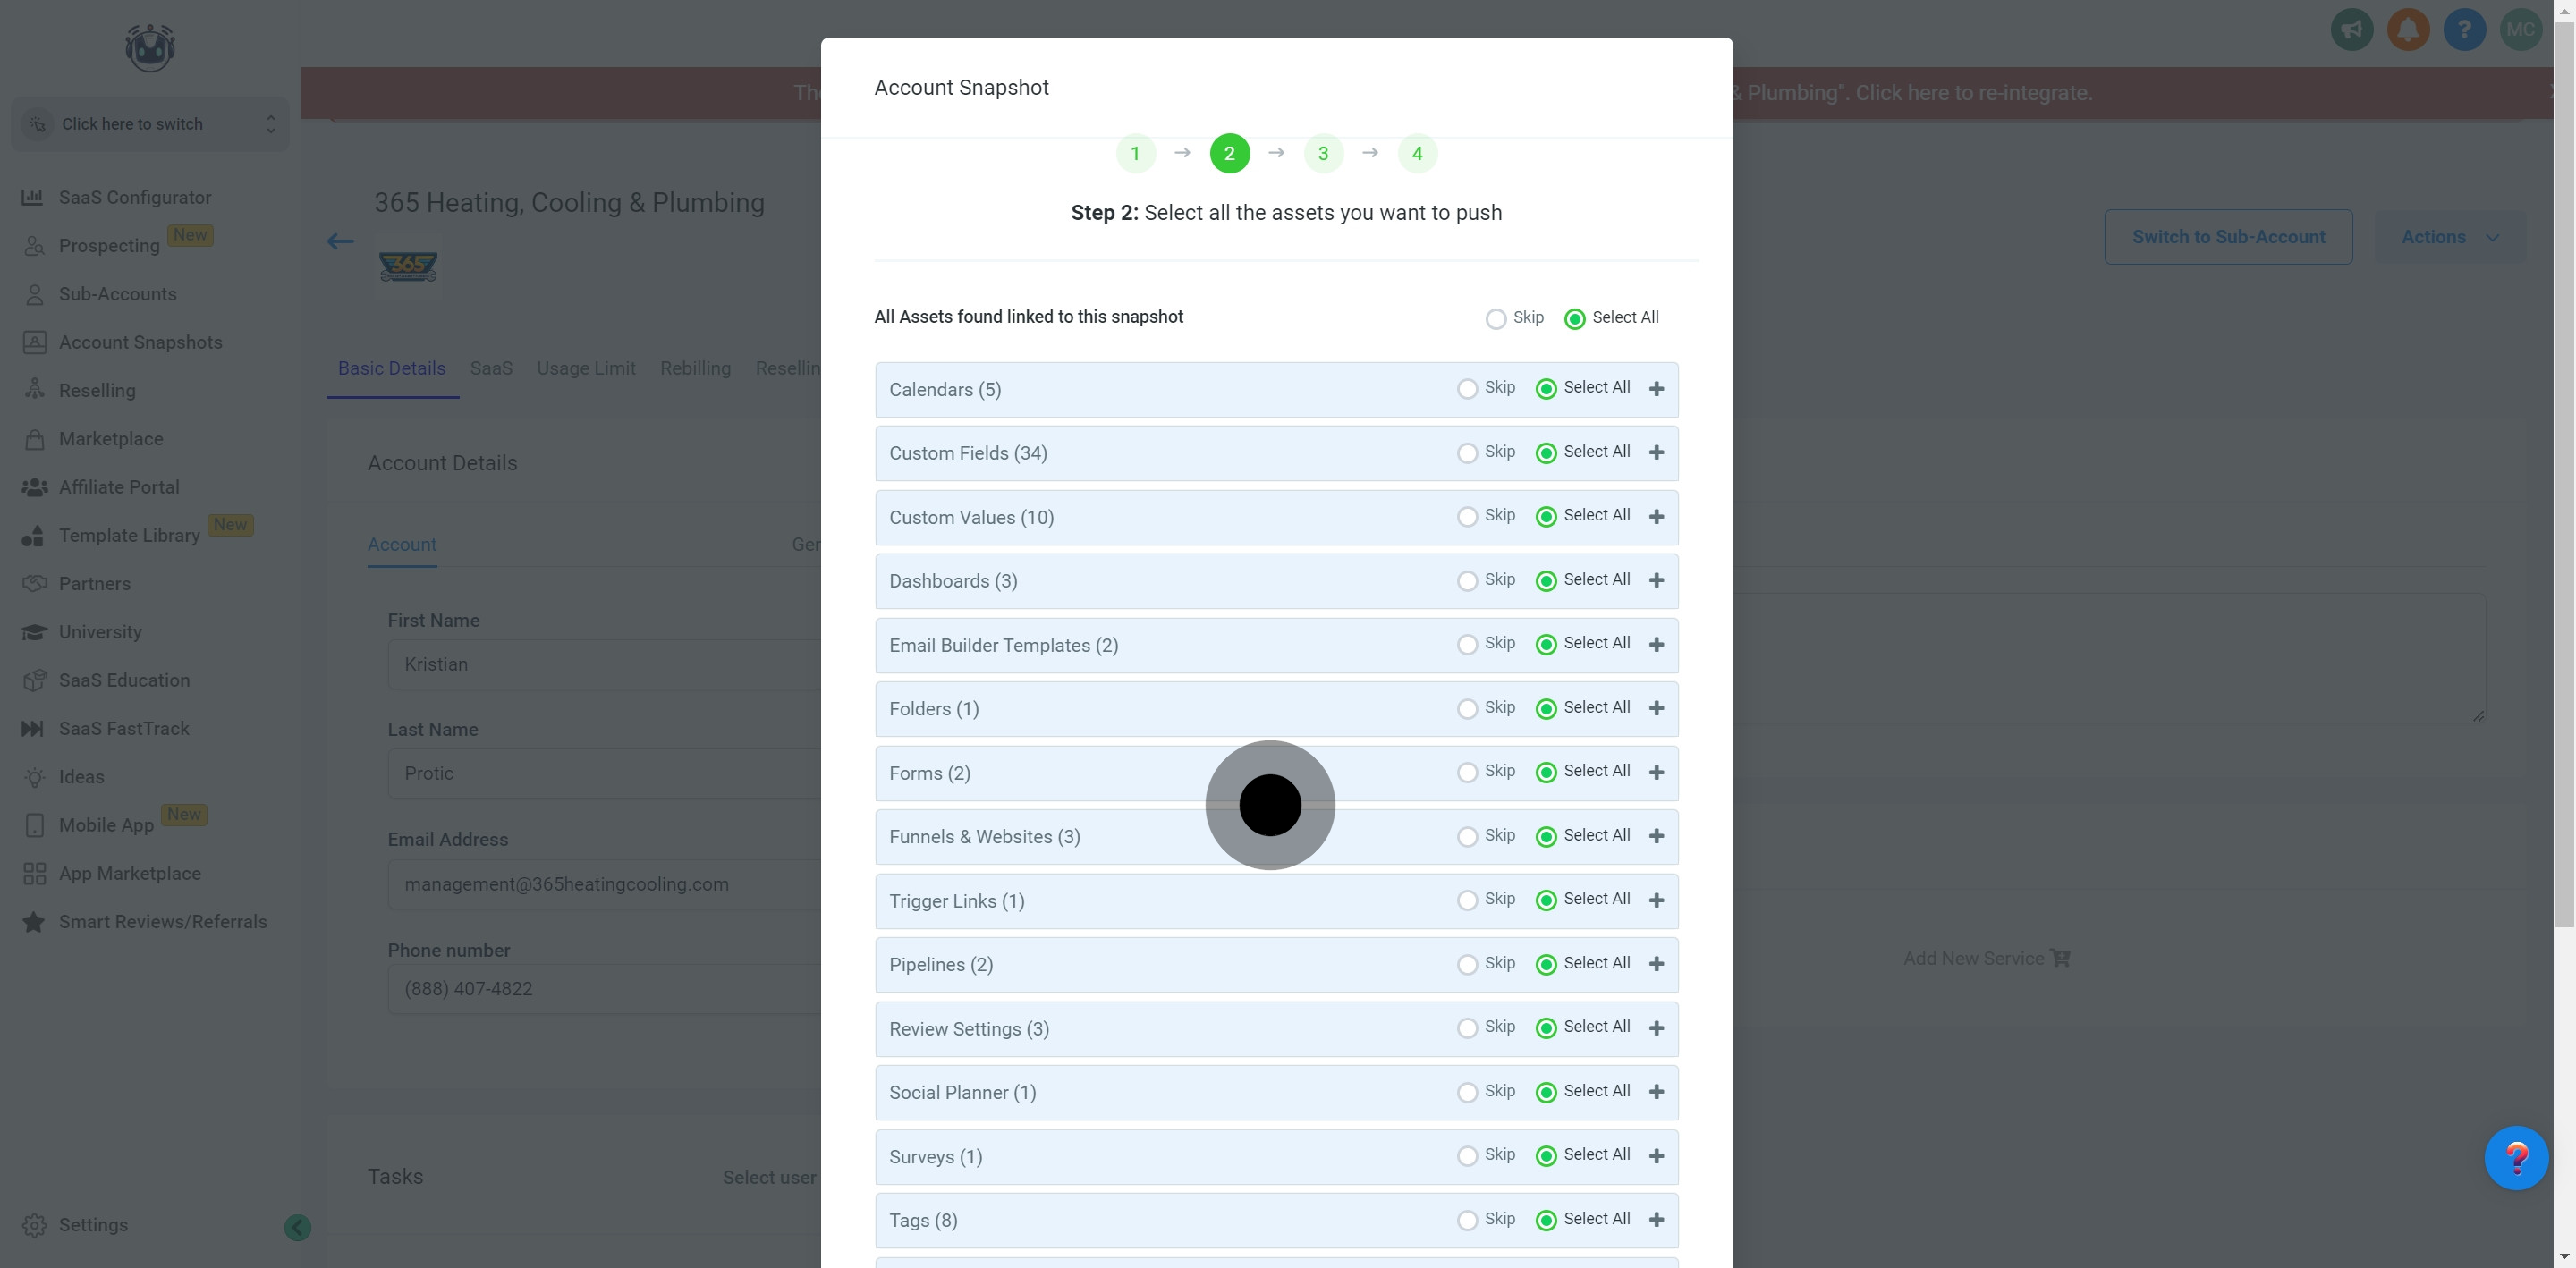
Task: Open the Actions dropdown button
Action: 2448,237
